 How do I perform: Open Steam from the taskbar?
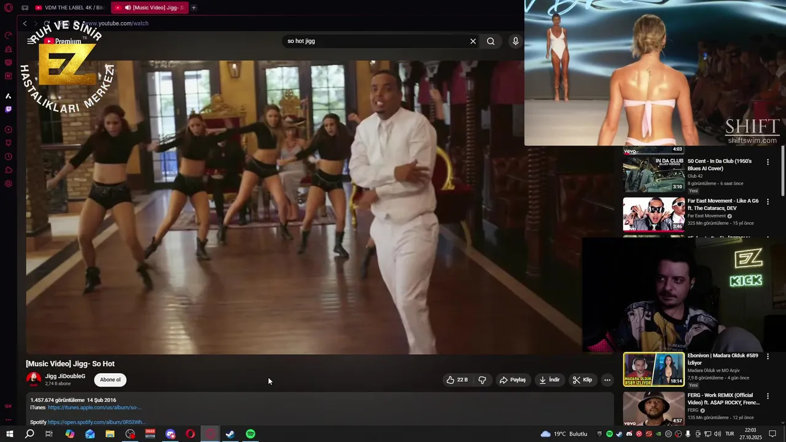230,434
